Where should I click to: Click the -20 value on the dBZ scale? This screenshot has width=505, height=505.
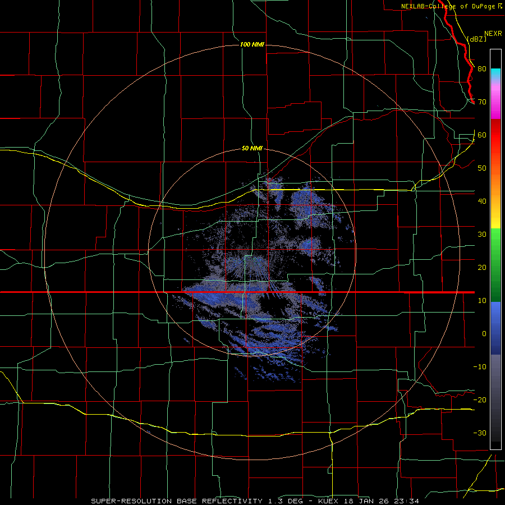click(480, 400)
